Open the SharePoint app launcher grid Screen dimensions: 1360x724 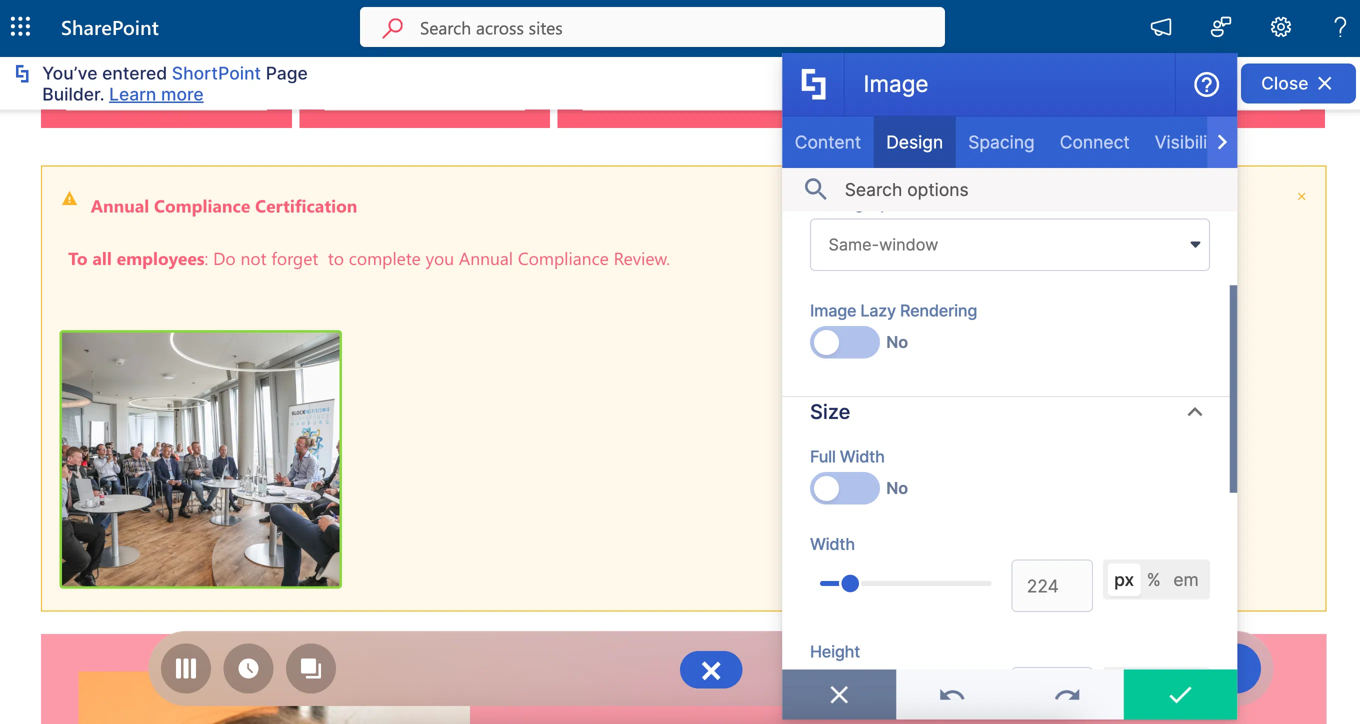coord(20,27)
